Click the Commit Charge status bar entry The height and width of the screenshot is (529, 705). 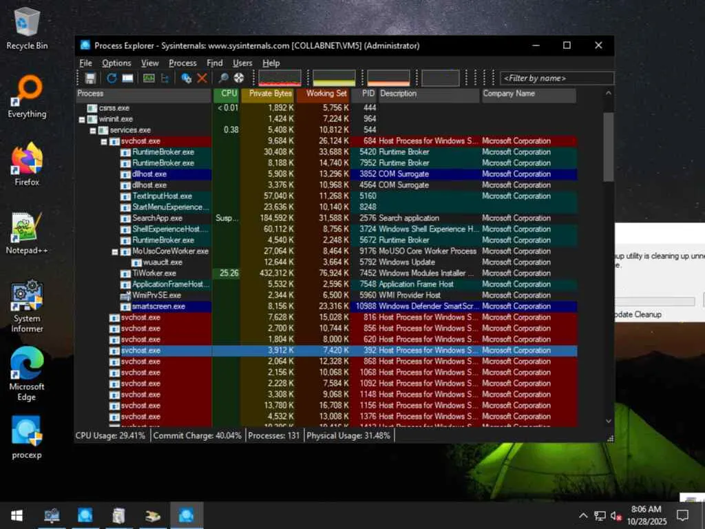click(x=198, y=435)
